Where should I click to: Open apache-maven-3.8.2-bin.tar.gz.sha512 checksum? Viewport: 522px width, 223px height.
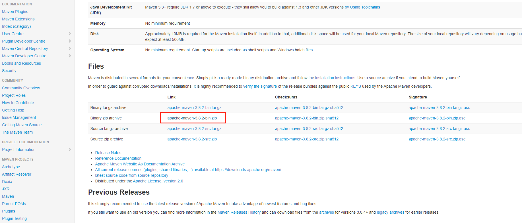(309, 108)
